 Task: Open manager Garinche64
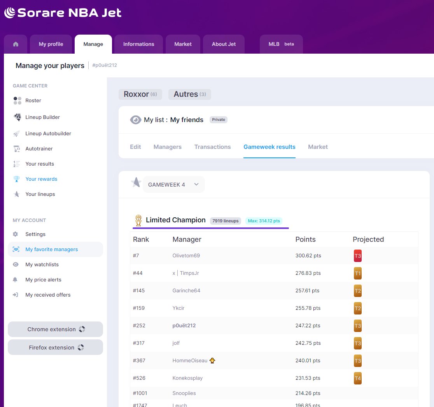click(x=186, y=290)
